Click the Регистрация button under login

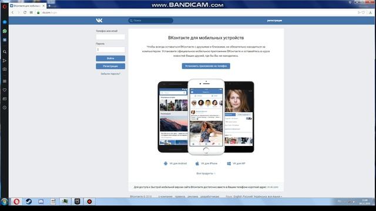pos(110,66)
